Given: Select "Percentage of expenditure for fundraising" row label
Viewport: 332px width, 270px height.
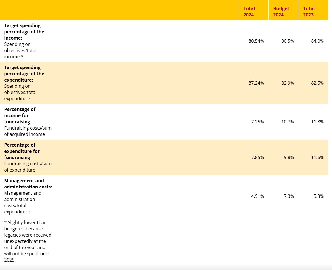Looking at the screenshot, I should (22, 151).
